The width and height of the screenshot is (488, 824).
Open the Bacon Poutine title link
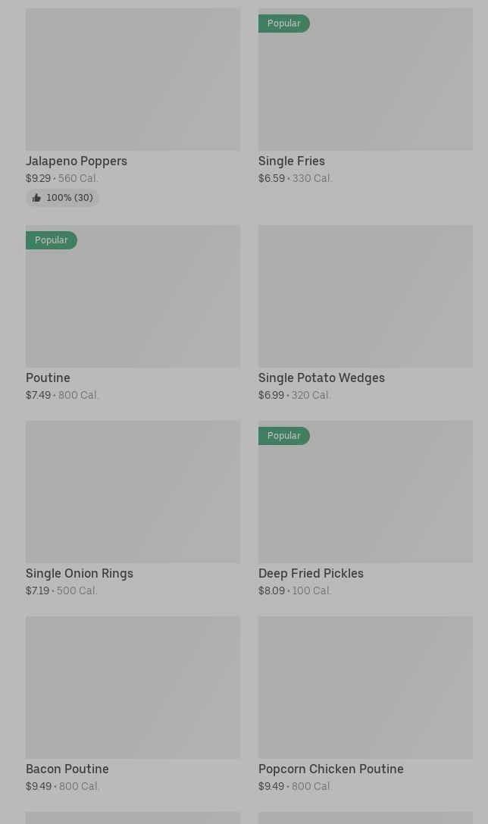tap(67, 769)
